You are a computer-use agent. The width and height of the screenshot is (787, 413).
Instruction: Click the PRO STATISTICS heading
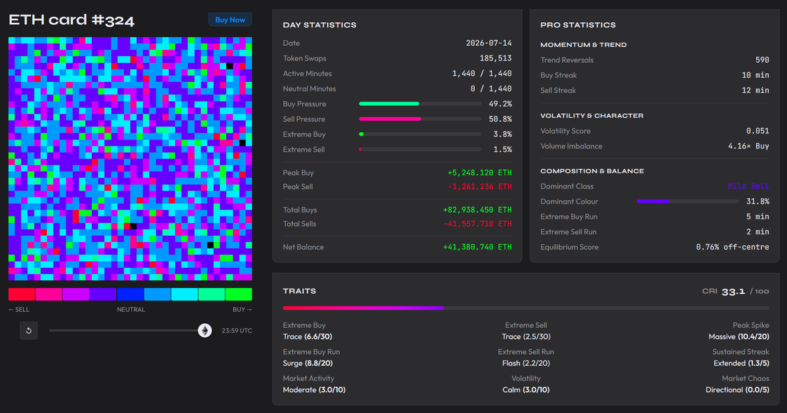(578, 25)
